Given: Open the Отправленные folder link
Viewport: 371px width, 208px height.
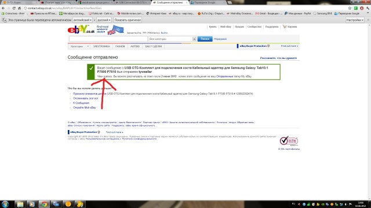Looking at the screenshot, I should 224,76.
